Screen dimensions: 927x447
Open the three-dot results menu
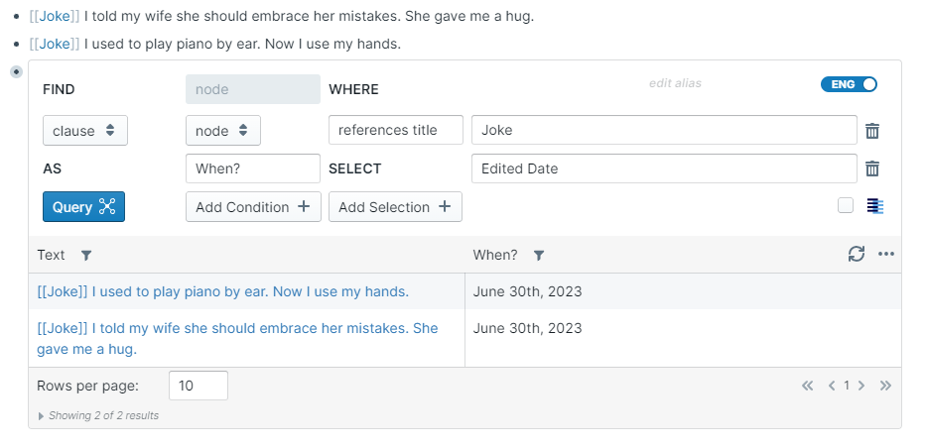(886, 255)
